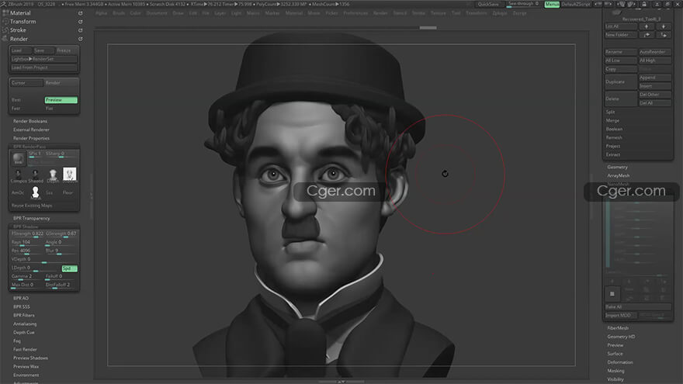Image resolution: width=683 pixels, height=384 pixels.
Task: Select the Shadow render pass thumbnail
Action: [70, 174]
